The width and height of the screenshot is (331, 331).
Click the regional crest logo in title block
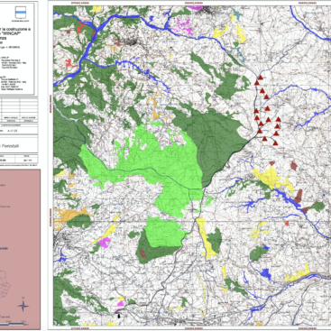tap(20, 14)
